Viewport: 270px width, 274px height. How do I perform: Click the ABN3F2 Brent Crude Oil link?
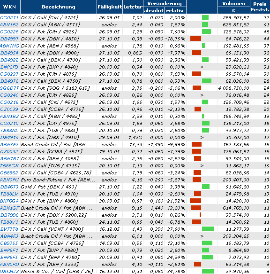pos(9,144)
